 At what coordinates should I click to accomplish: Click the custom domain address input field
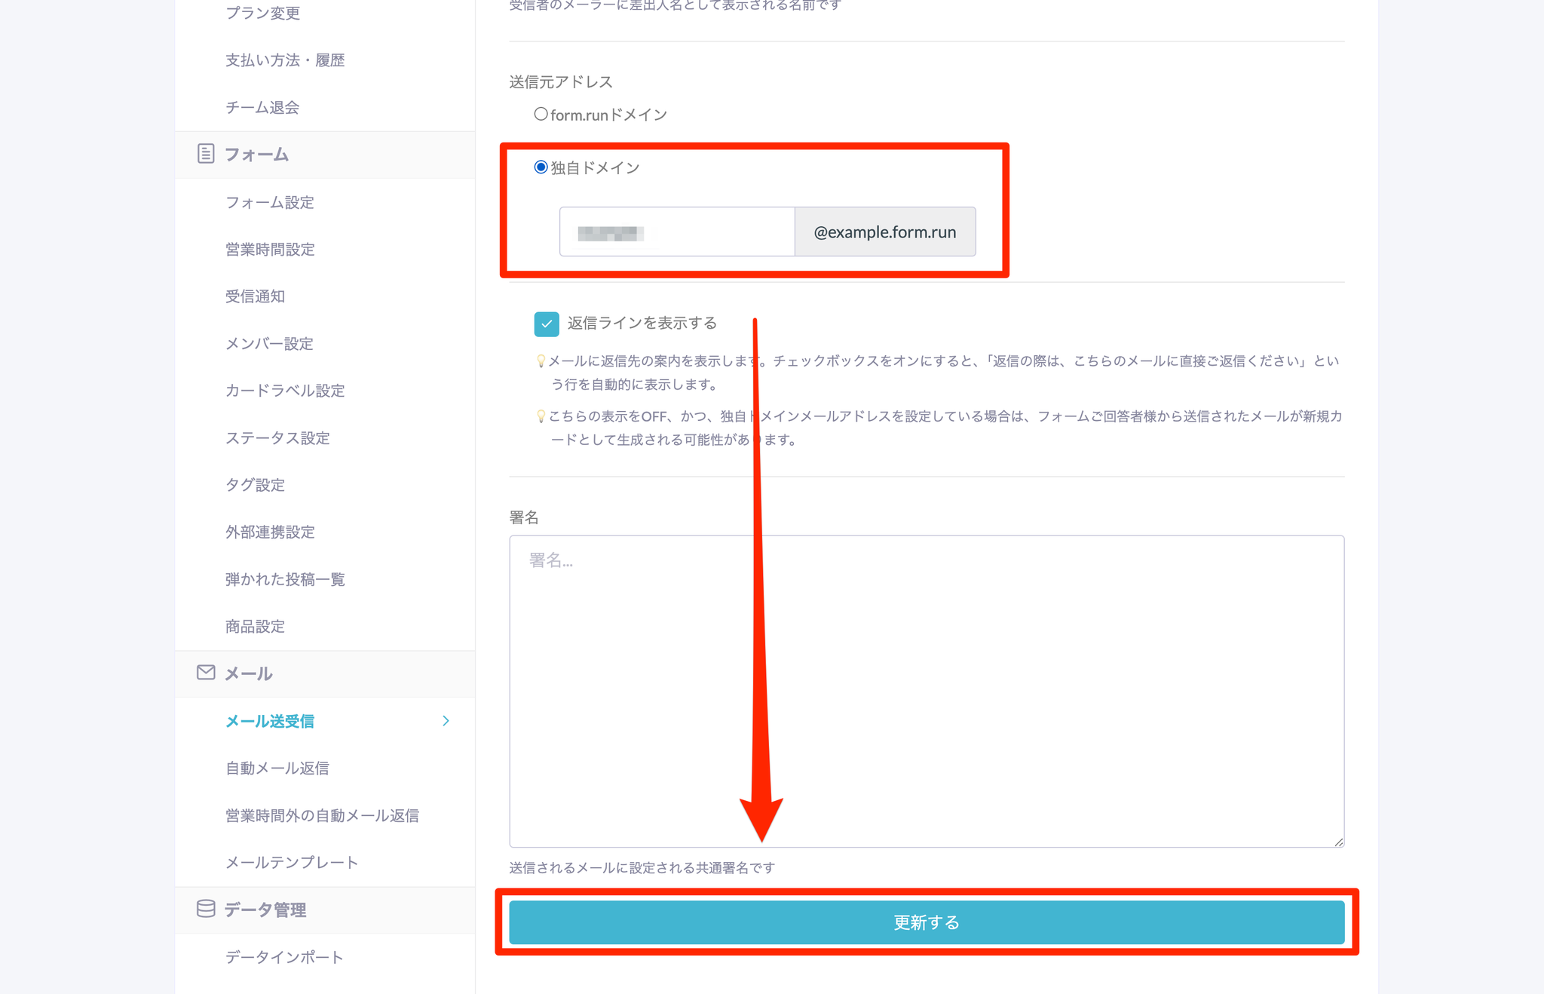point(676,232)
